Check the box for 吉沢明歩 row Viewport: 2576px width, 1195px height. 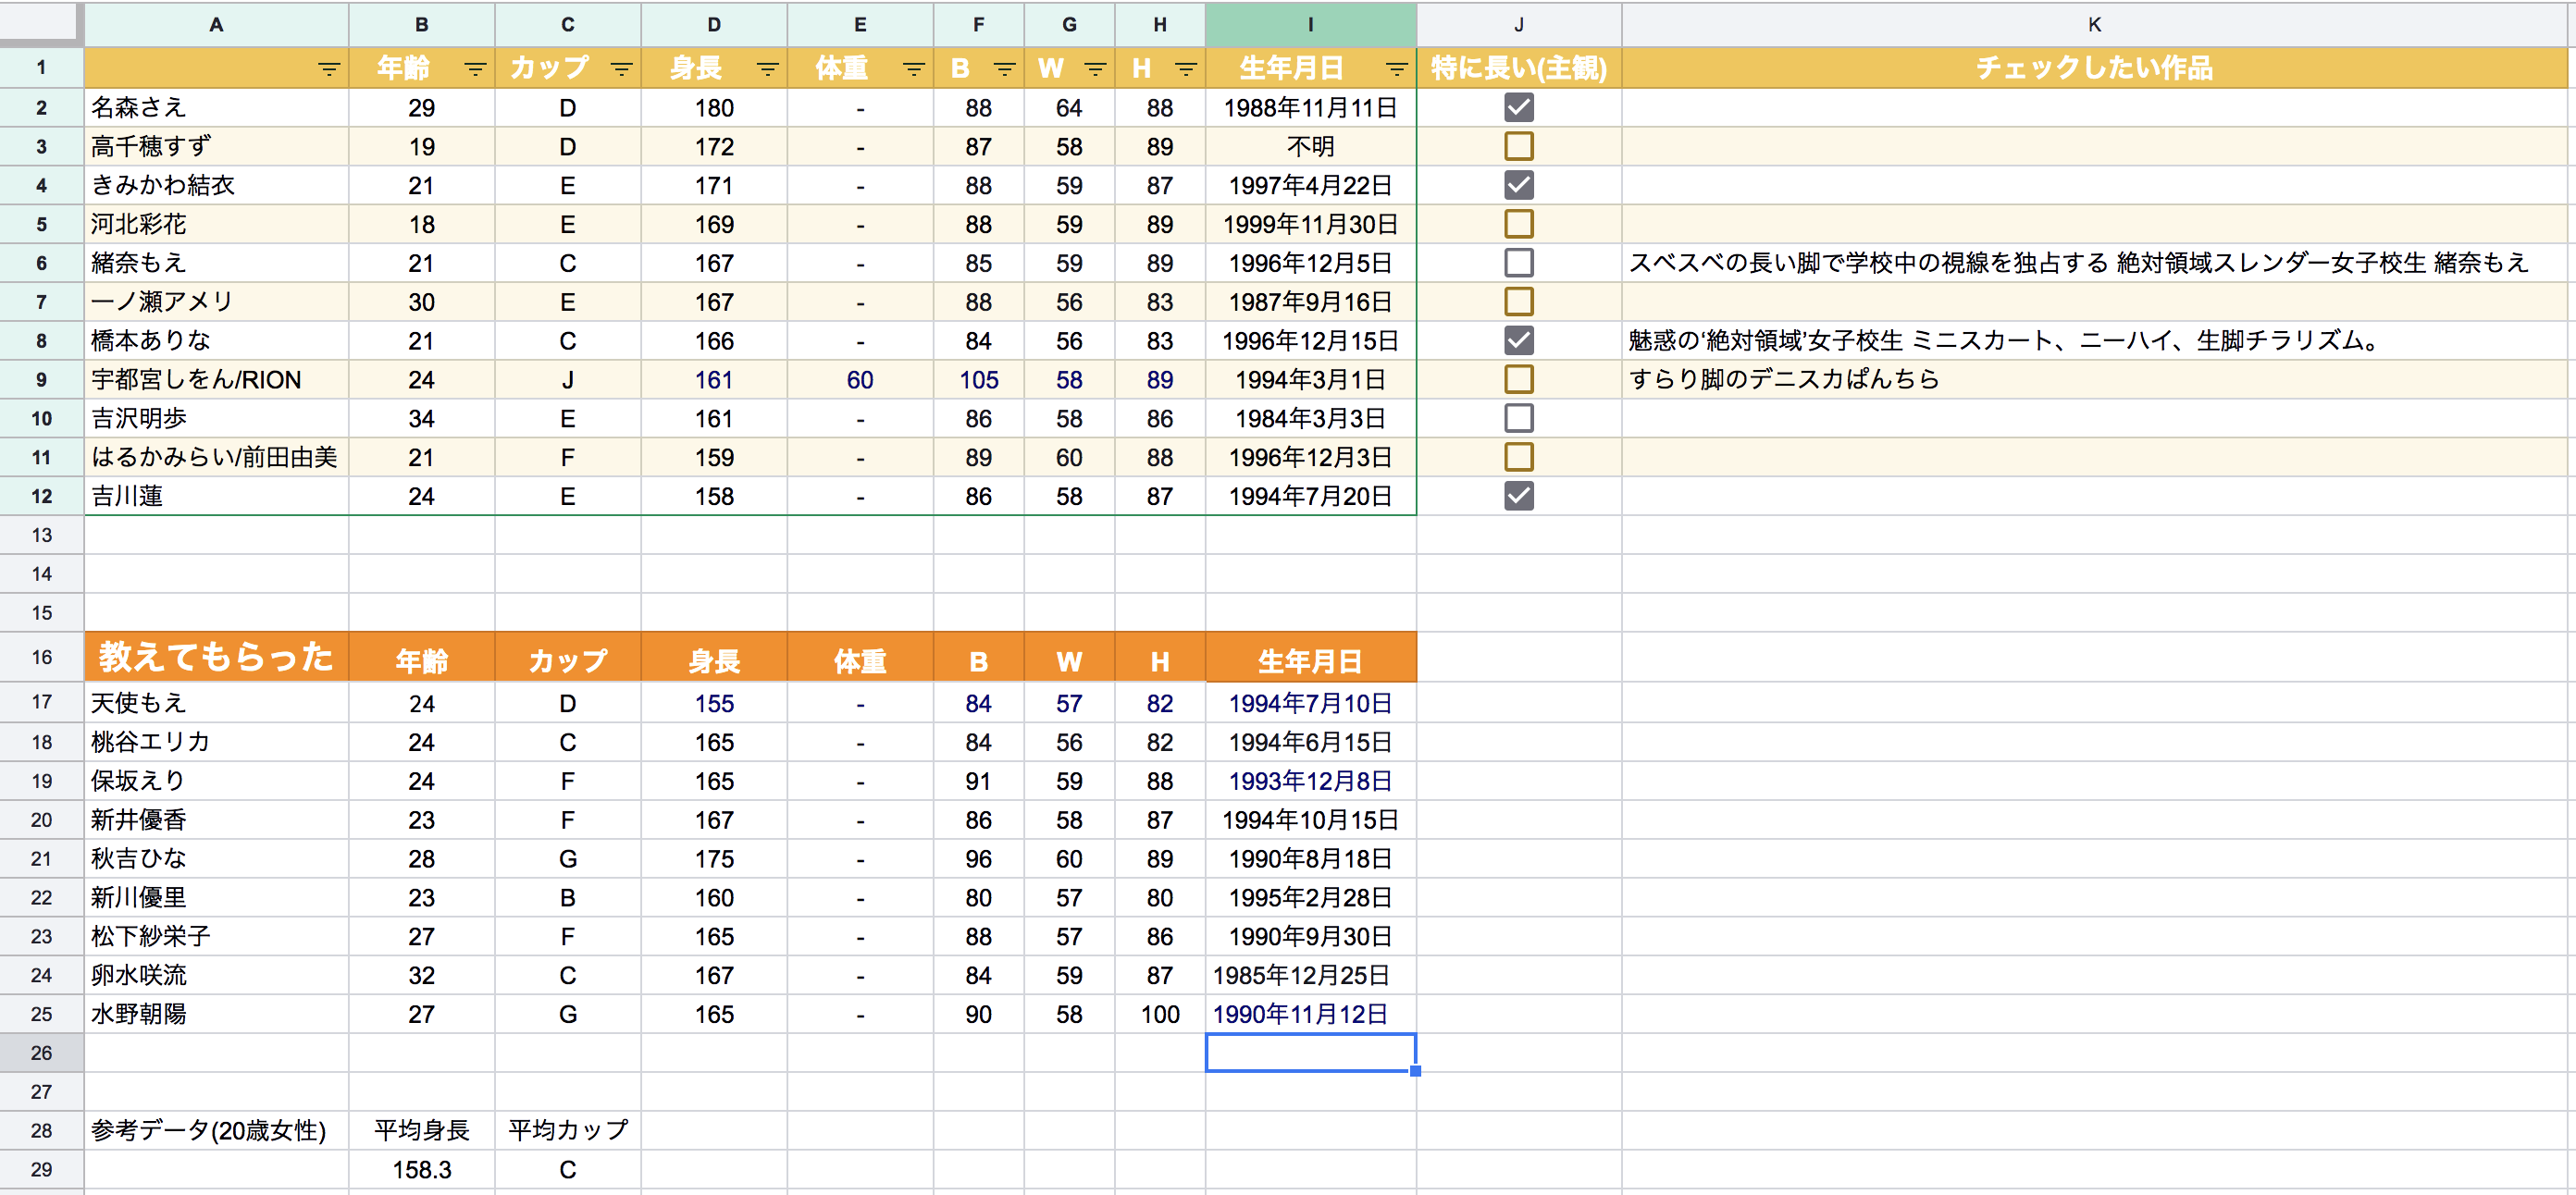click(x=1518, y=418)
